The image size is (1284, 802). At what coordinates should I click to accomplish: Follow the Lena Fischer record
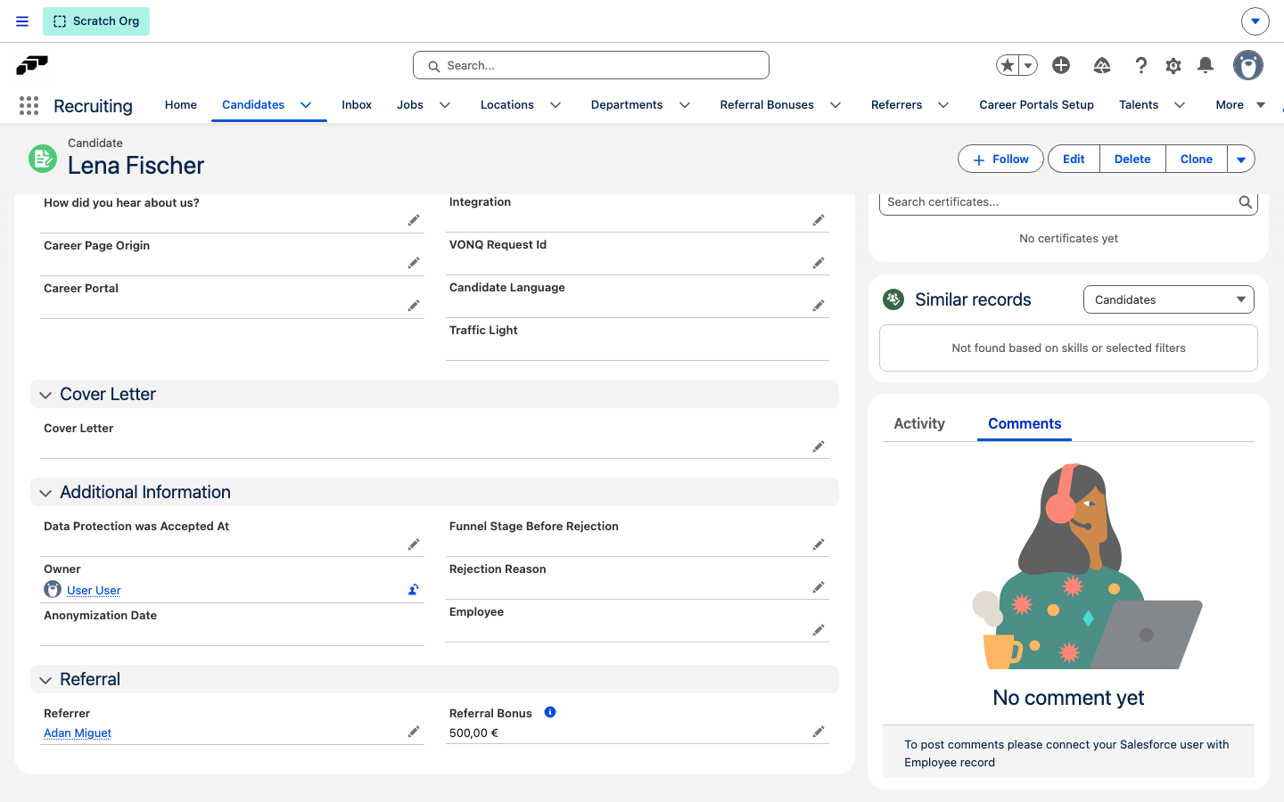(1000, 160)
